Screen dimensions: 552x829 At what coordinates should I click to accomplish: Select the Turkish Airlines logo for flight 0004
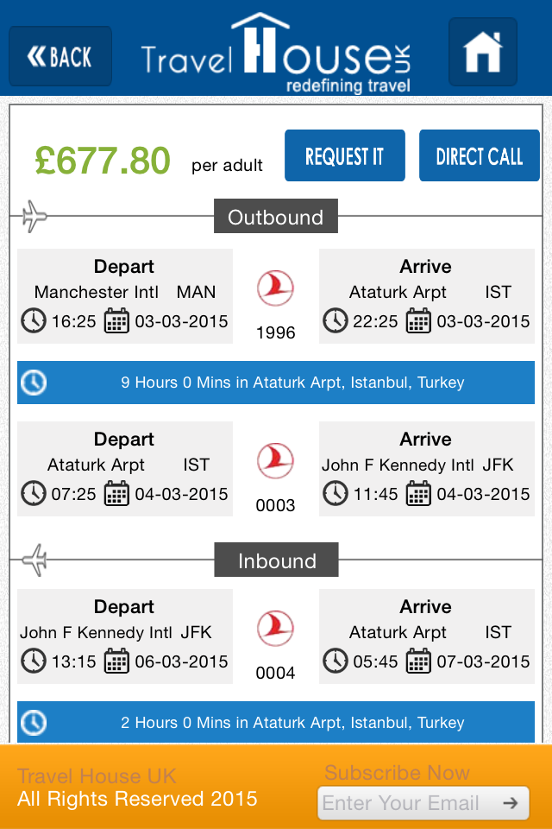coord(276,629)
